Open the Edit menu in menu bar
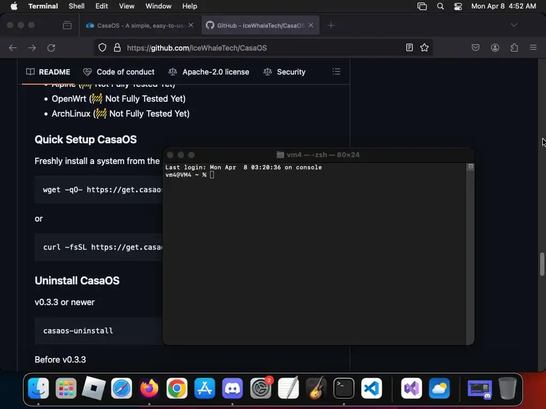546x409 pixels. tap(102, 6)
